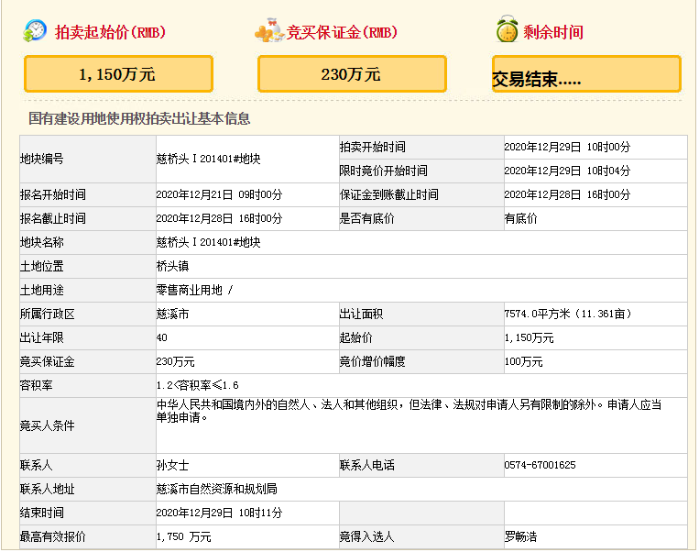The height and width of the screenshot is (552, 699).
Task: Click the 230万元 deposit box
Action: tap(351, 74)
